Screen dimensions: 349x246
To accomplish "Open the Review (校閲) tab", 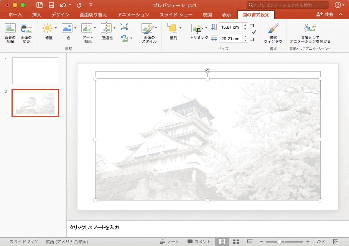I will [x=207, y=15].
